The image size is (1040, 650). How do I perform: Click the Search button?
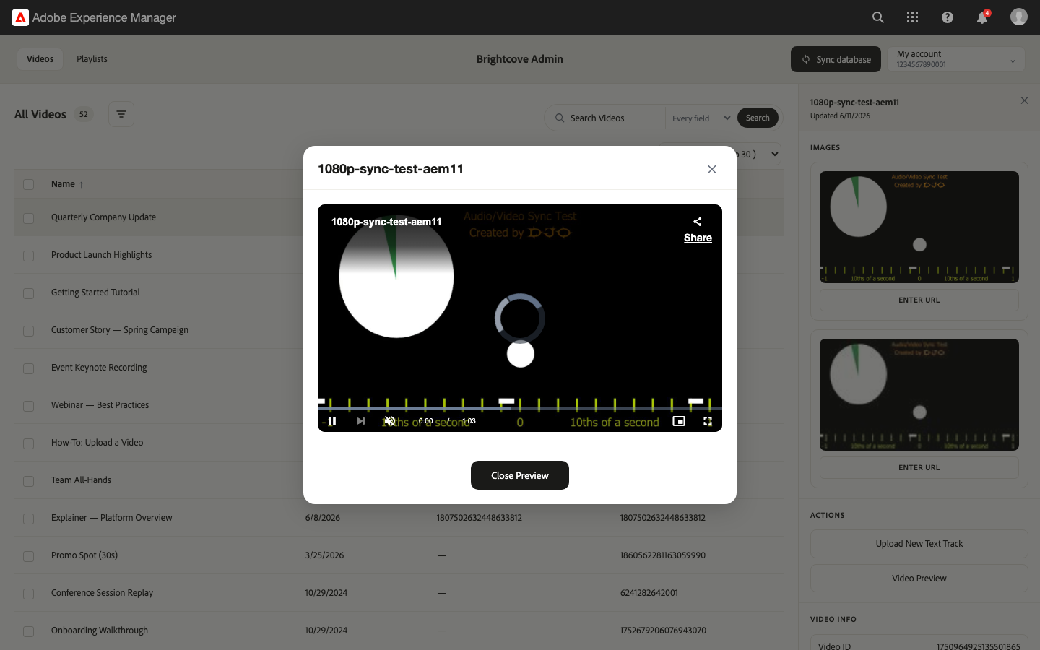(x=758, y=118)
